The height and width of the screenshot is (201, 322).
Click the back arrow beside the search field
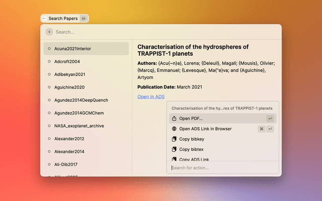49,32
